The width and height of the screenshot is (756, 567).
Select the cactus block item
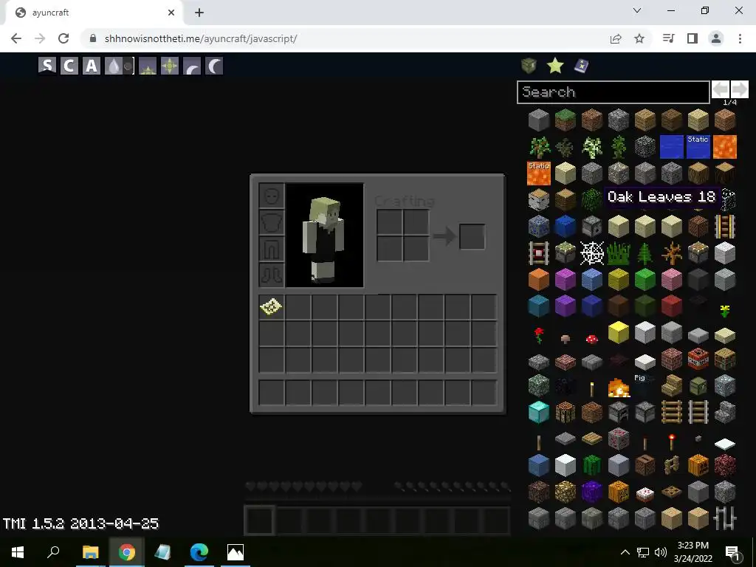[x=591, y=465]
